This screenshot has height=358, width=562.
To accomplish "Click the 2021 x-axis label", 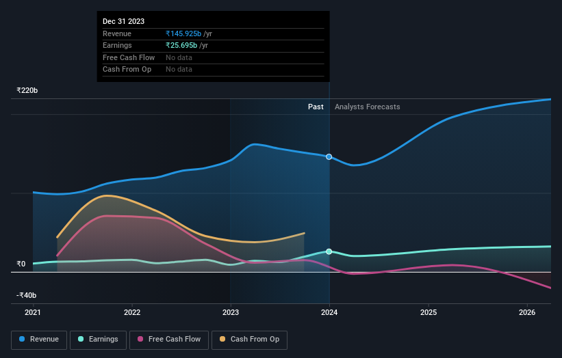I will [x=33, y=313].
